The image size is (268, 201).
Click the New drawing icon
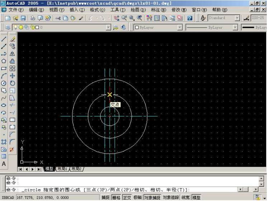[x=8, y=18]
